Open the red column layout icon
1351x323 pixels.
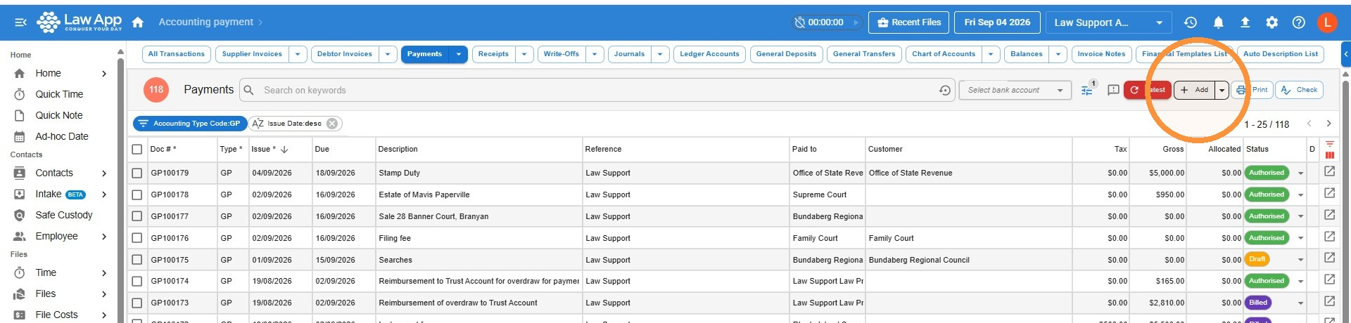pos(1329,155)
